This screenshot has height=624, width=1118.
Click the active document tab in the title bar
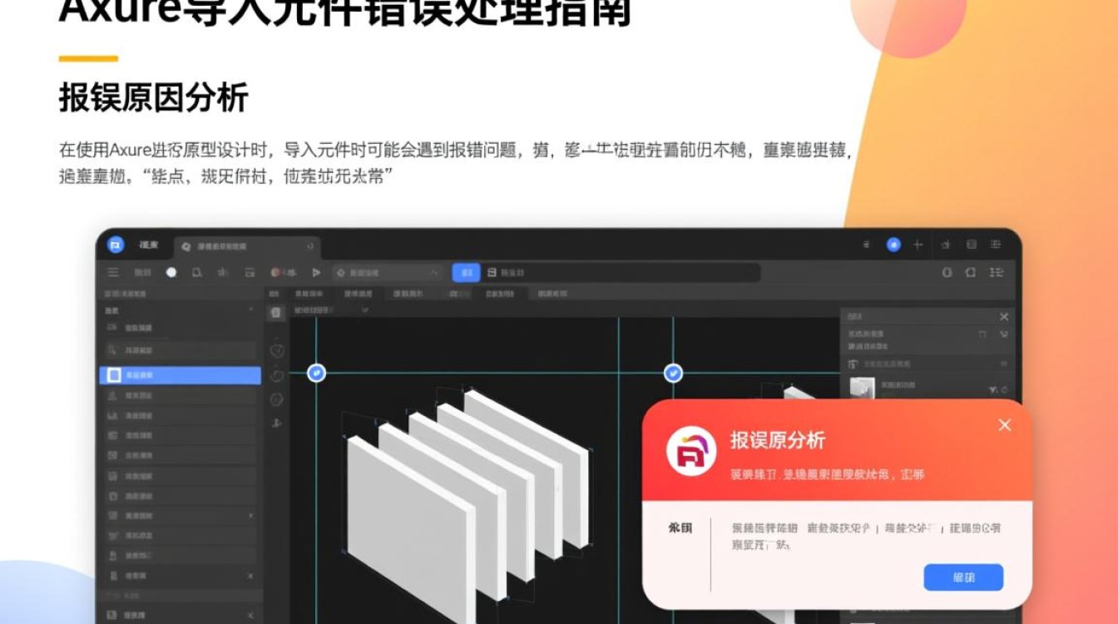pyautogui.click(x=247, y=246)
